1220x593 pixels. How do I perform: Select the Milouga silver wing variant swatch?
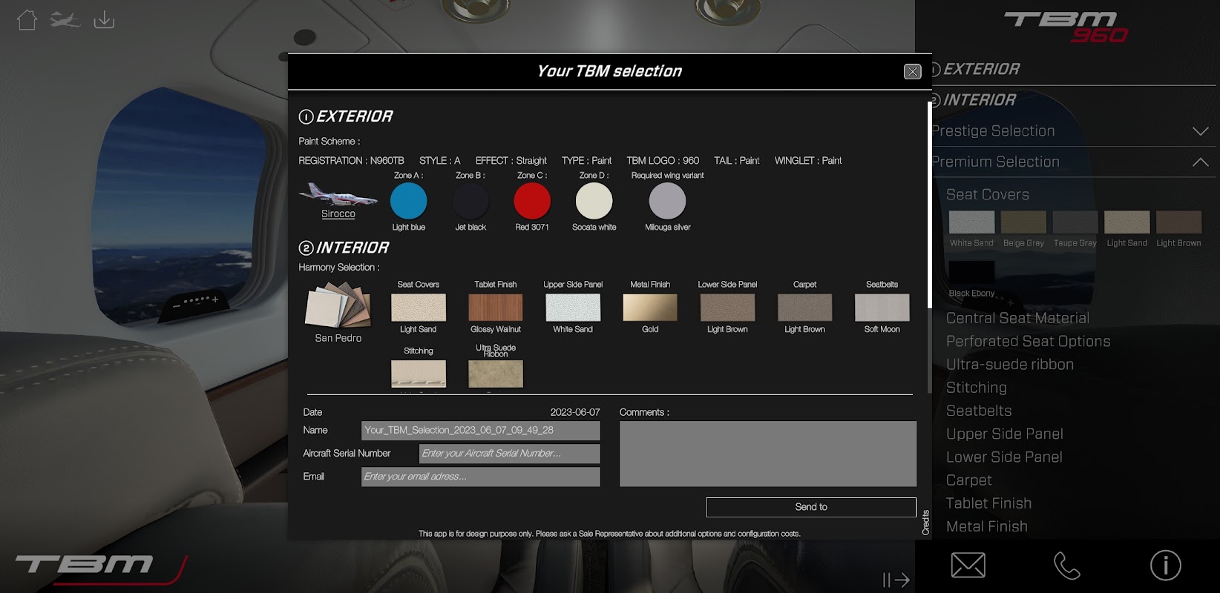point(668,201)
